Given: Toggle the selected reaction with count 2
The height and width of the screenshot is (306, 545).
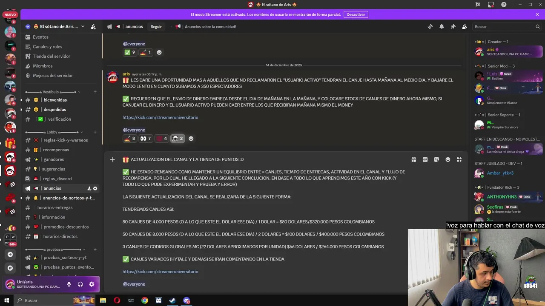Looking at the screenshot, I should pos(178,139).
